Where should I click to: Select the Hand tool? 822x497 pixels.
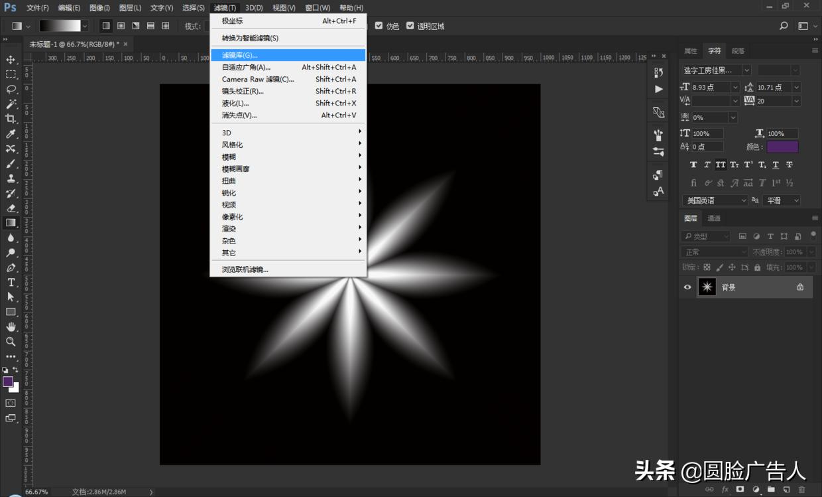11,326
